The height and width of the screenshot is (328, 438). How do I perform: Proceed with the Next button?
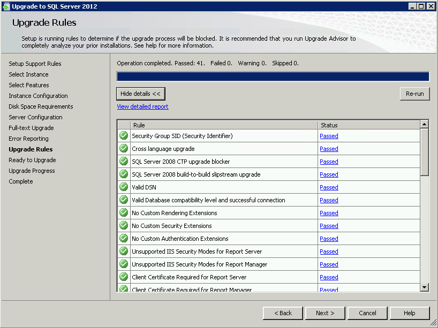(325, 313)
